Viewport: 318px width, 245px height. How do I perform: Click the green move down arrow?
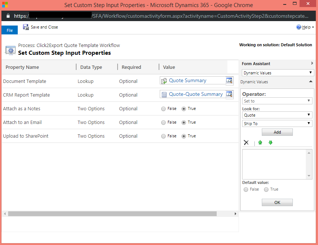[270, 143]
